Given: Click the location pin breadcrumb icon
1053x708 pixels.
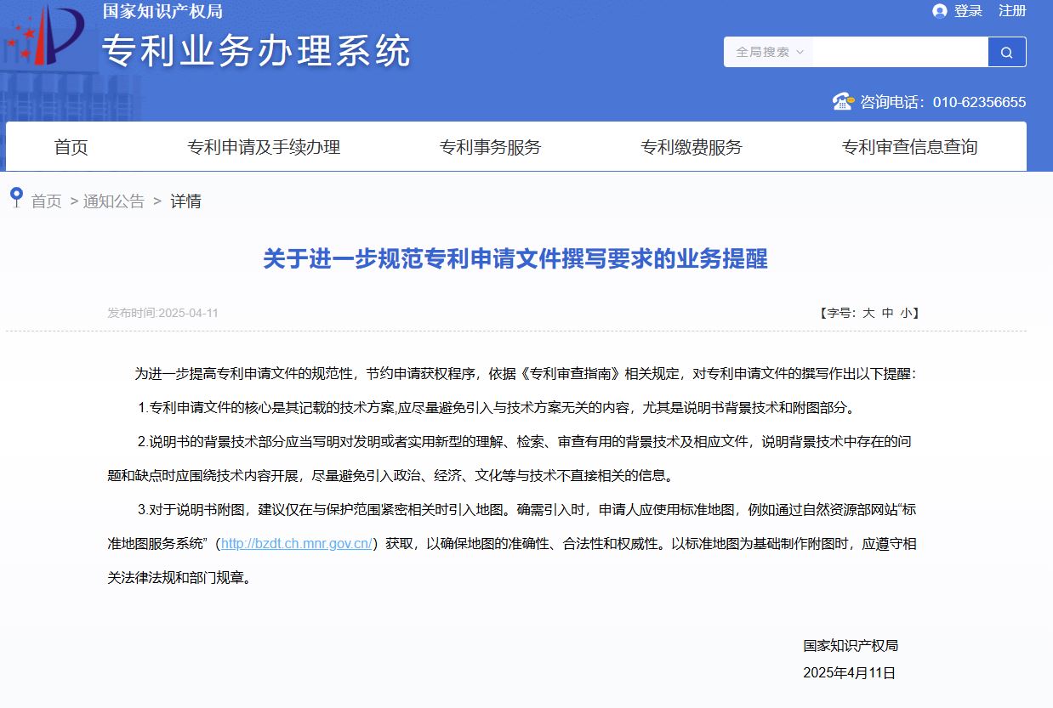Looking at the screenshot, I should point(16,197).
